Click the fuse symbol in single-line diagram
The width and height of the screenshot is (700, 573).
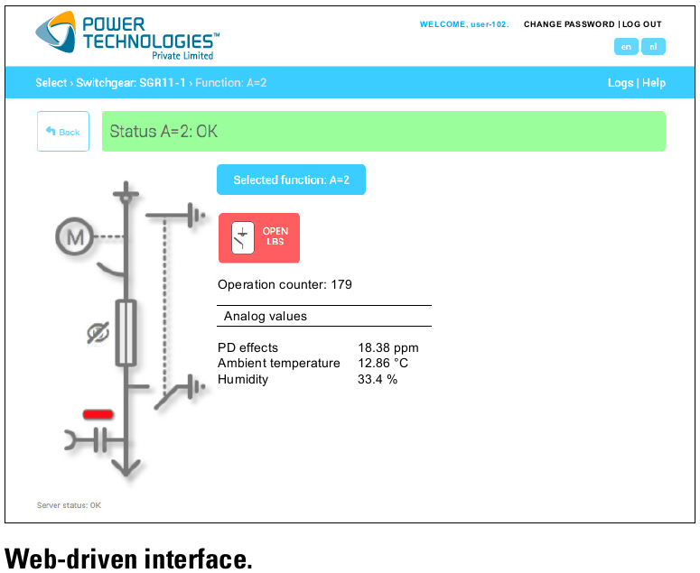coord(127,334)
